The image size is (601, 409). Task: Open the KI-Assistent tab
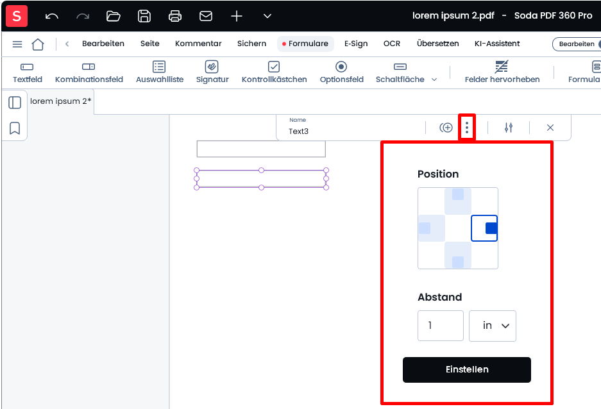pyautogui.click(x=497, y=44)
